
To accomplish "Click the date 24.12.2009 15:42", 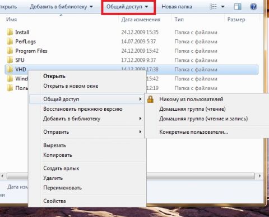I will 140,51.
